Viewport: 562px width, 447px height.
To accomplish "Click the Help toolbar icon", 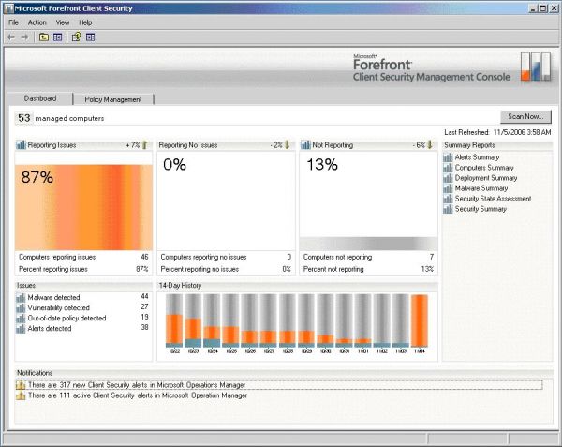I will click(x=76, y=37).
